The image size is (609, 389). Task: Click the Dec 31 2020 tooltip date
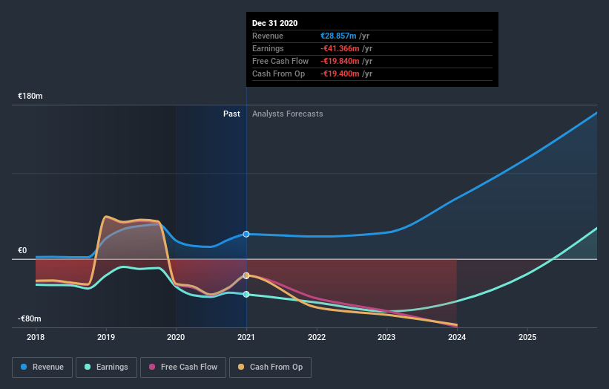pos(275,23)
